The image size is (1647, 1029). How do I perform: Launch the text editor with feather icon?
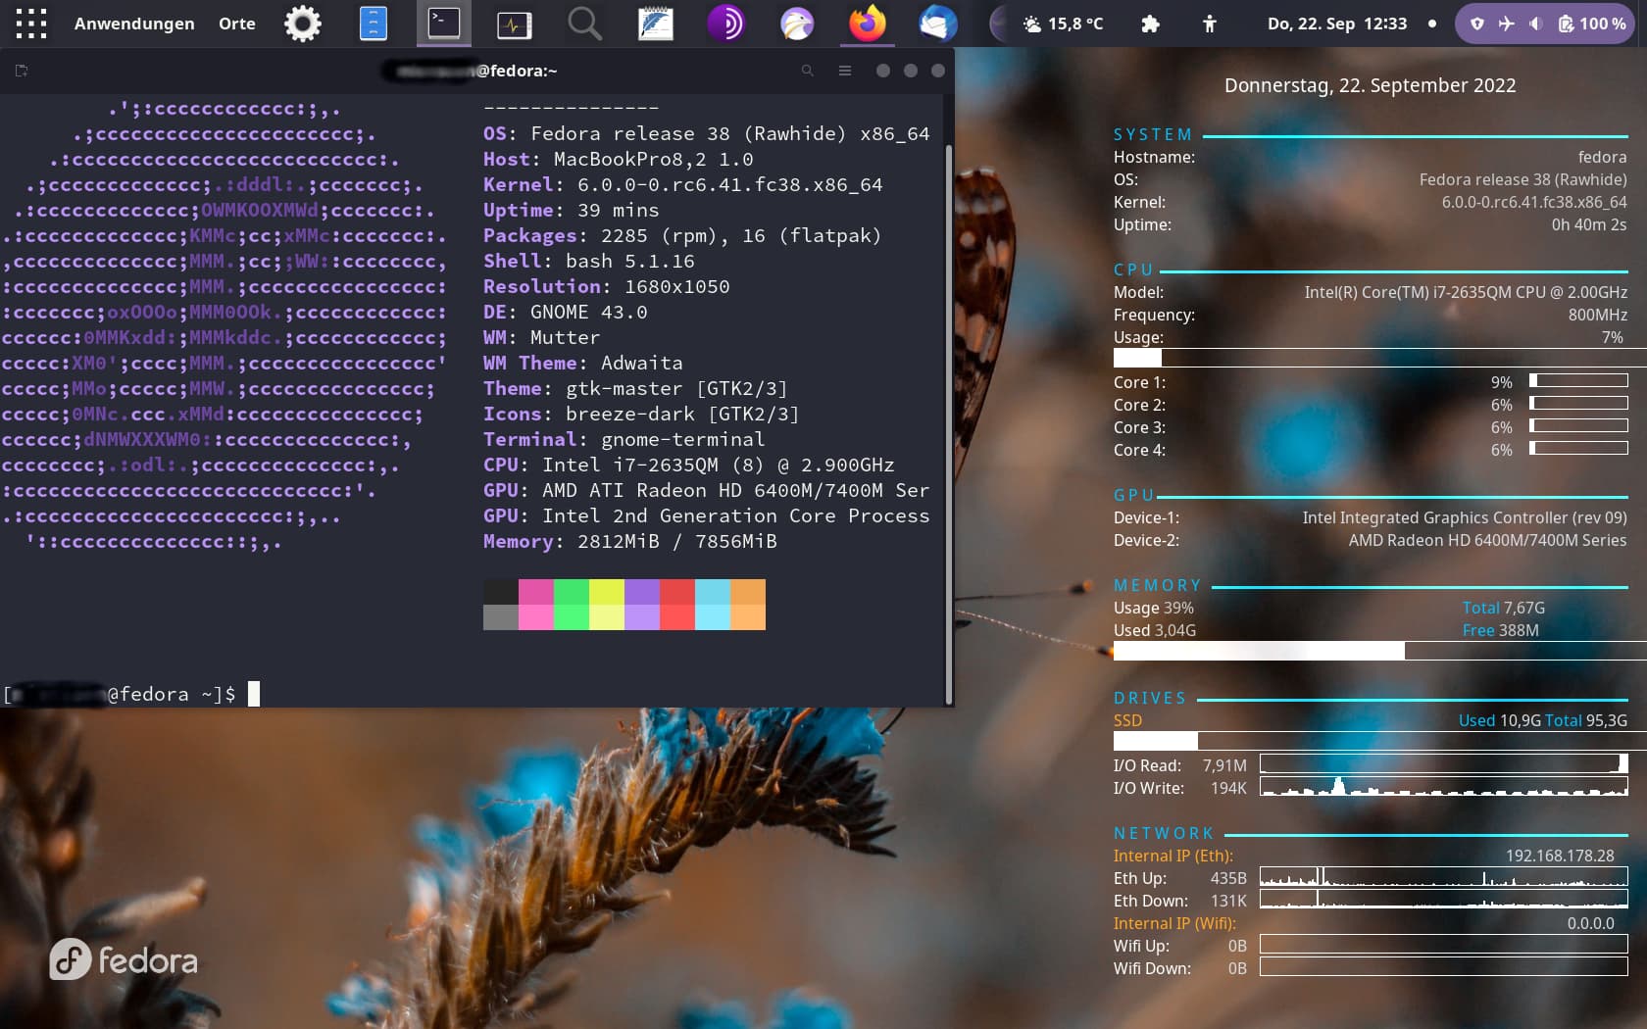coord(655,24)
